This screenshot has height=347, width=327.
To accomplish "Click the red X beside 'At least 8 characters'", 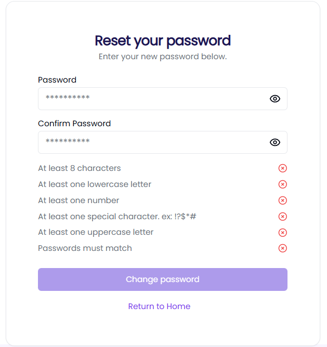I will coord(282,168).
